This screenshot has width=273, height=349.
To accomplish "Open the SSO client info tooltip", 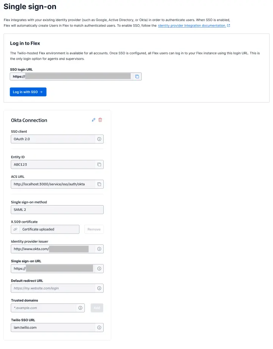I will point(99,139).
